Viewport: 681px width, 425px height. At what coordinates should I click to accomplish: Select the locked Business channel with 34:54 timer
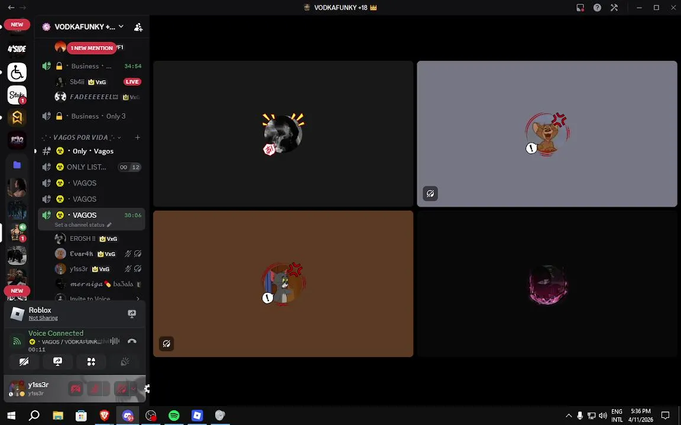(x=92, y=66)
